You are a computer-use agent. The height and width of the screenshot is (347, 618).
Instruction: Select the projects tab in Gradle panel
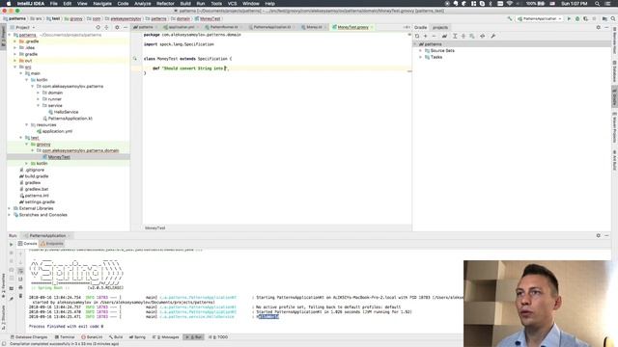point(440,27)
